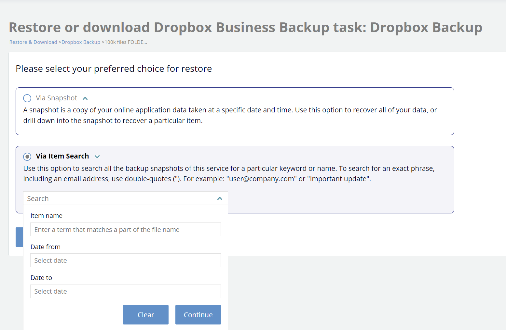Go to the Dropbox Backup breadcrumb

(81, 42)
